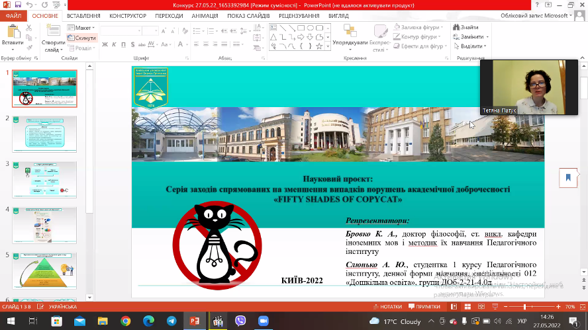Click the Знайти find button
Viewport: 588px width, 330px height.
pos(465,27)
